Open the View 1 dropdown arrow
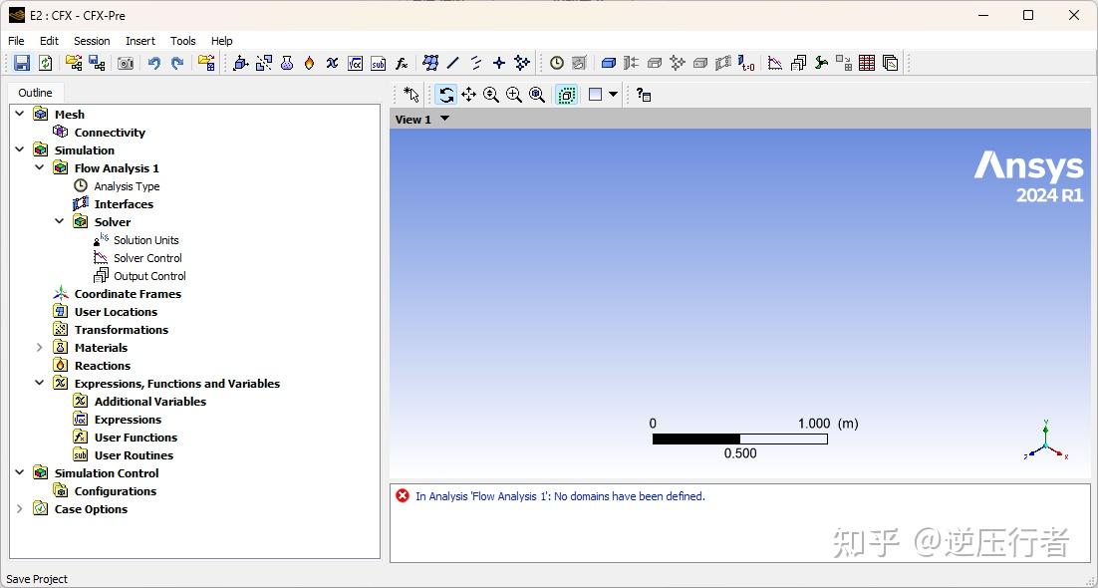The height and width of the screenshot is (588, 1098). pos(444,119)
